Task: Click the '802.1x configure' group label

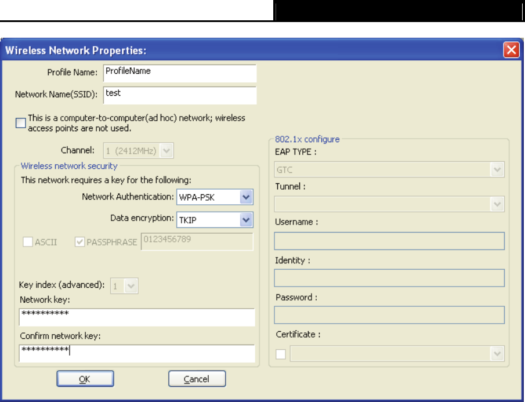Action: click(x=307, y=139)
